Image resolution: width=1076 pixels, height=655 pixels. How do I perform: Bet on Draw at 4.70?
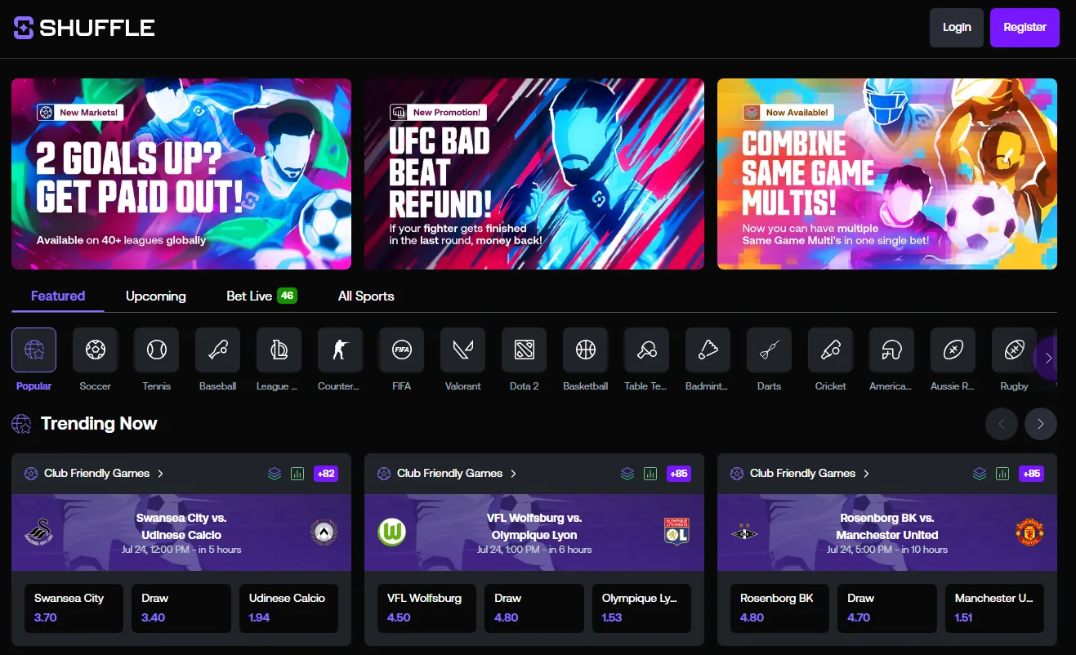click(886, 608)
